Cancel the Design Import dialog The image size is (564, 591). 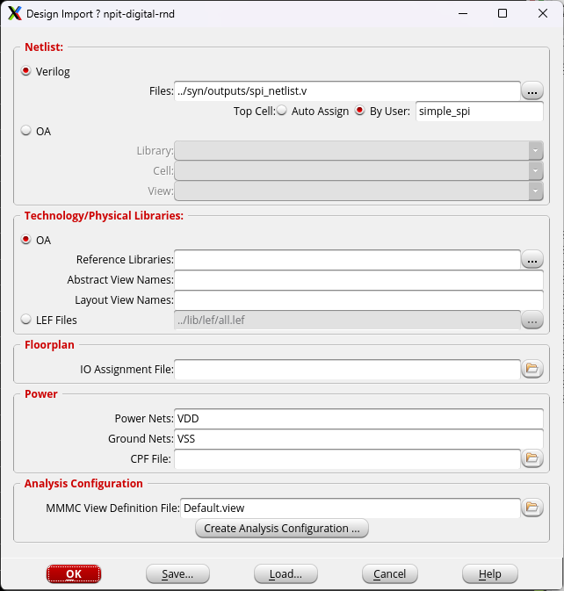[x=390, y=573]
